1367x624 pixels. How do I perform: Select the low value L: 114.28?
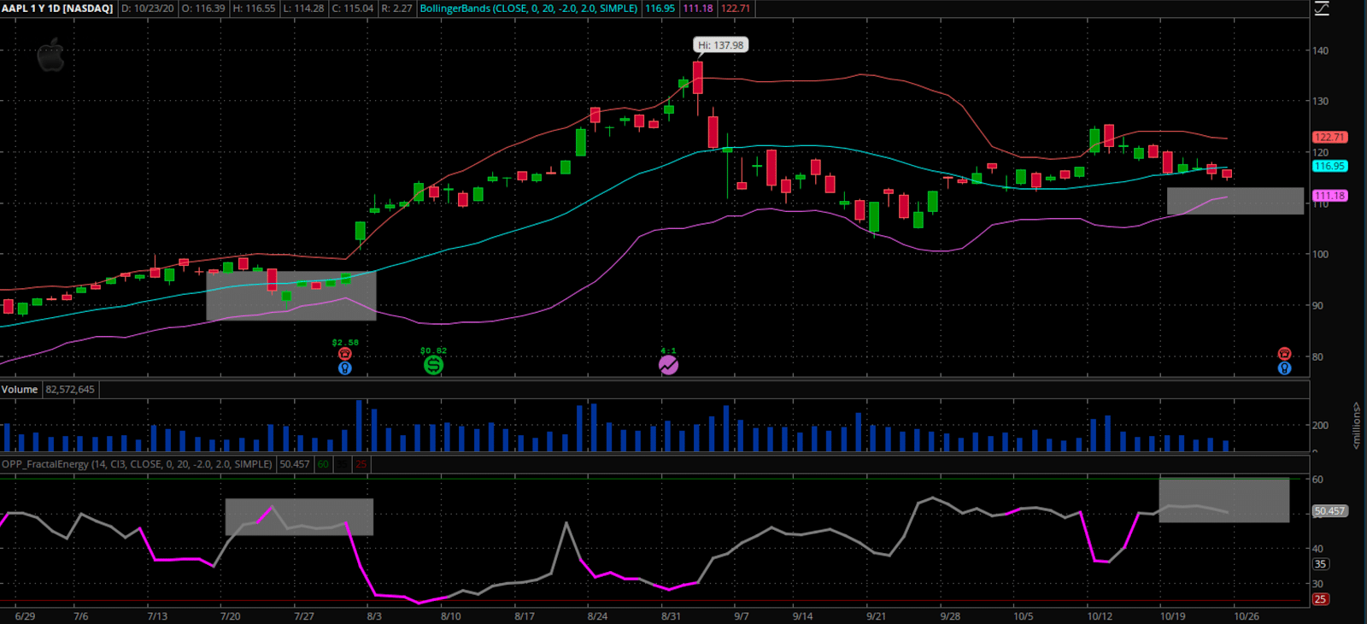coord(303,9)
